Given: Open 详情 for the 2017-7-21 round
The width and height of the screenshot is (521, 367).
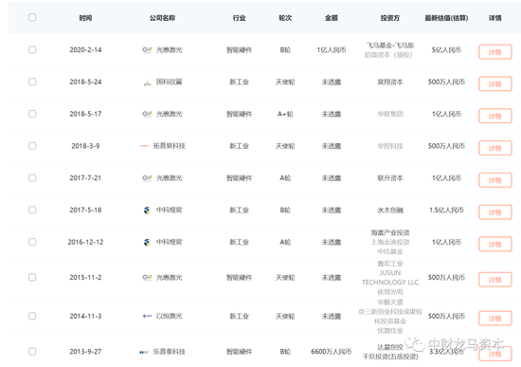Looking at the screenshot, I should coord(495,180).
